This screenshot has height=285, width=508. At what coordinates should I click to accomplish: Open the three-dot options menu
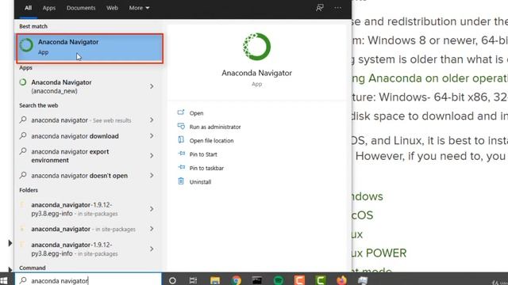(x=337, y=8)
